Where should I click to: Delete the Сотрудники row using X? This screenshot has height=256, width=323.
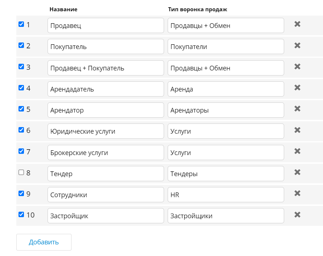click(x=297, y=193)
